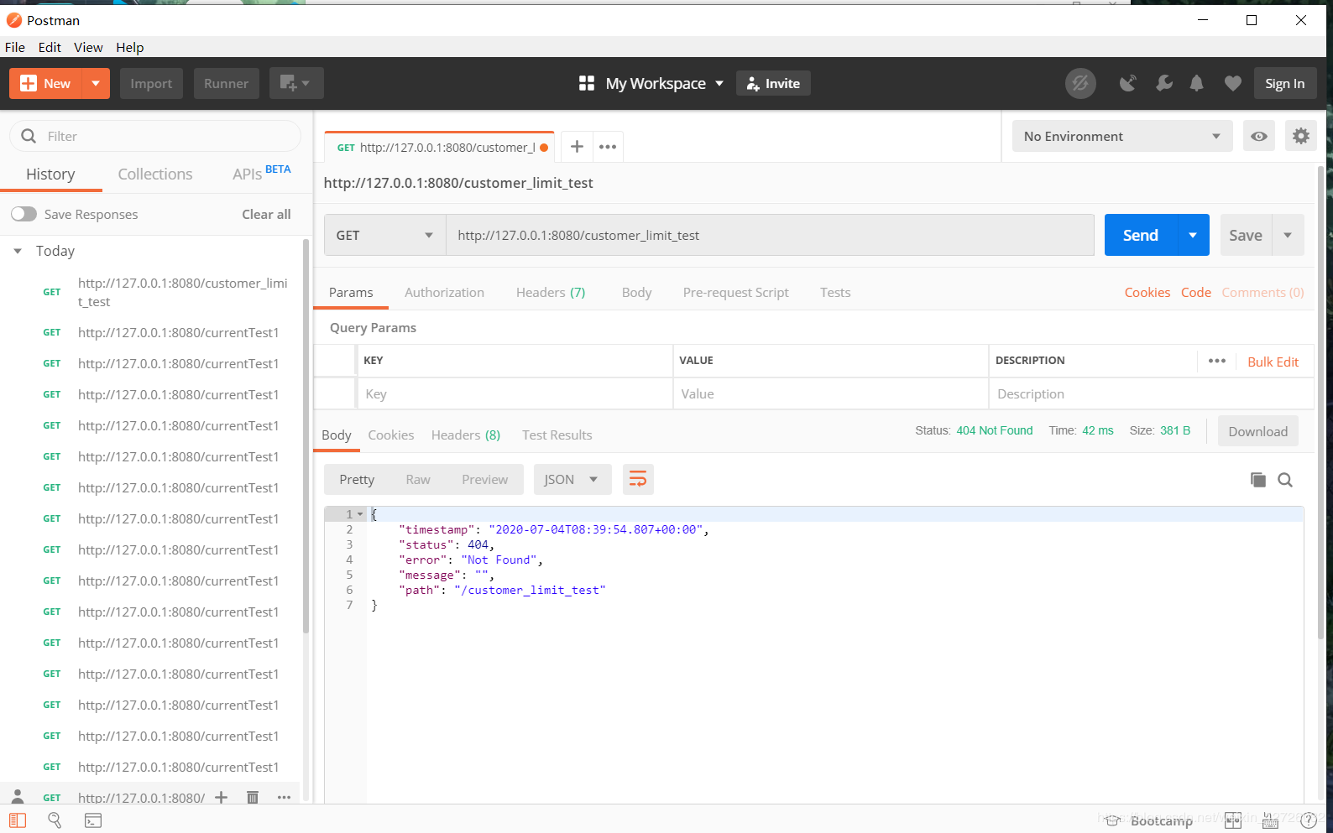The width and height of the screenshot is (1333, 833).
Task: Open the Code snippet link
Action: 1195,292
